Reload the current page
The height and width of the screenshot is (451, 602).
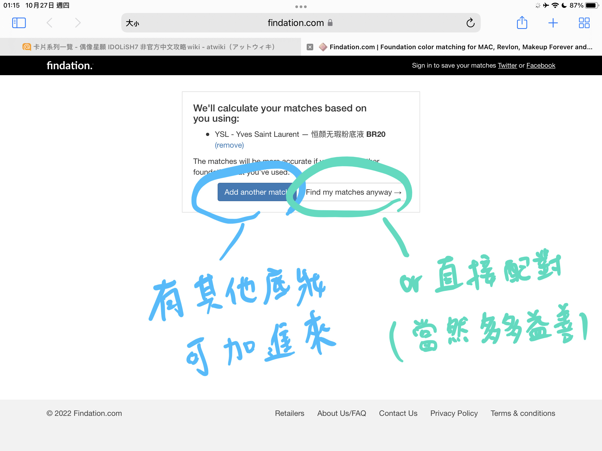point(470,23)
